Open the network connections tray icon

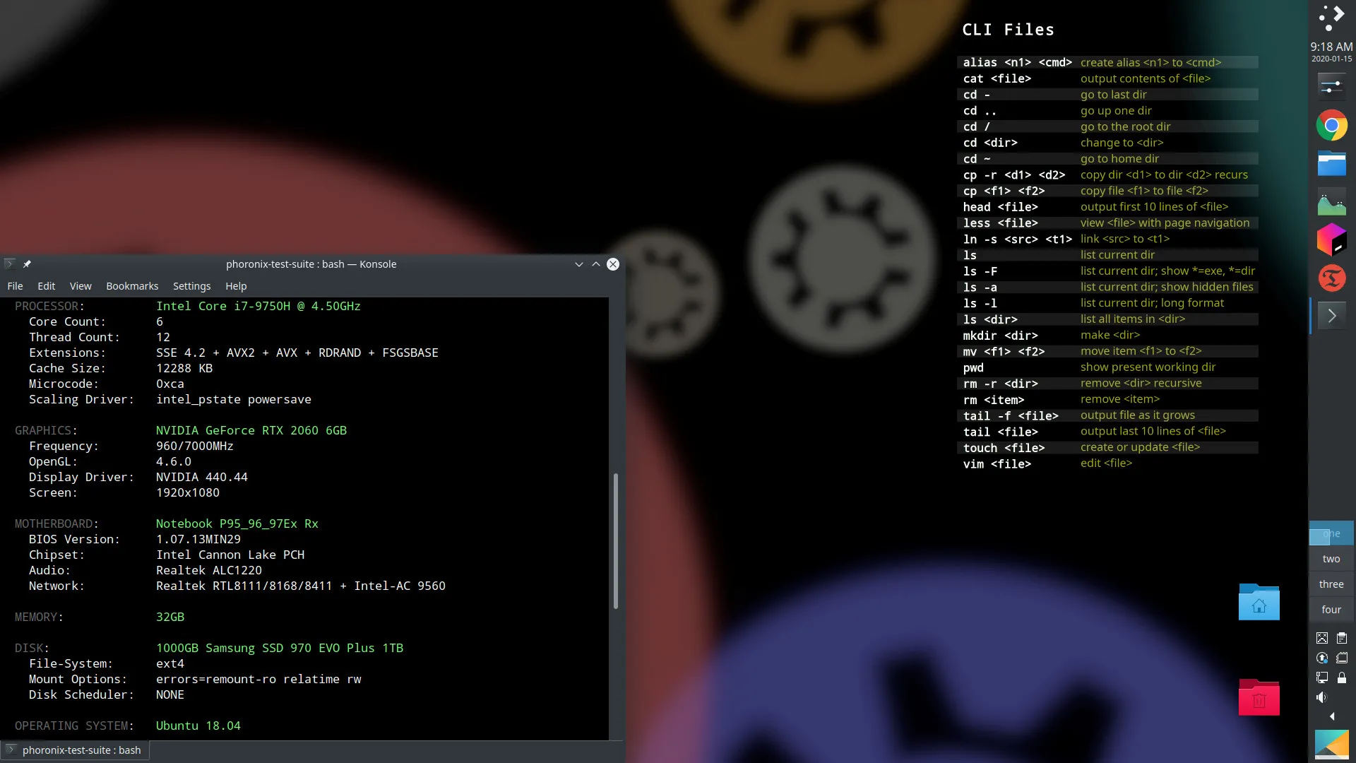click(1321, 678)
